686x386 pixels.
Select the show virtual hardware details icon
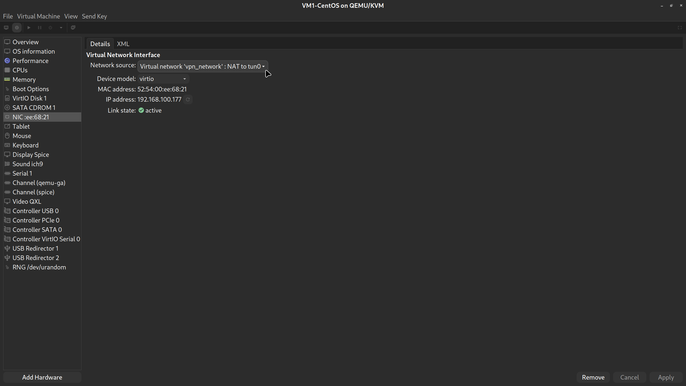pos(17,27)
